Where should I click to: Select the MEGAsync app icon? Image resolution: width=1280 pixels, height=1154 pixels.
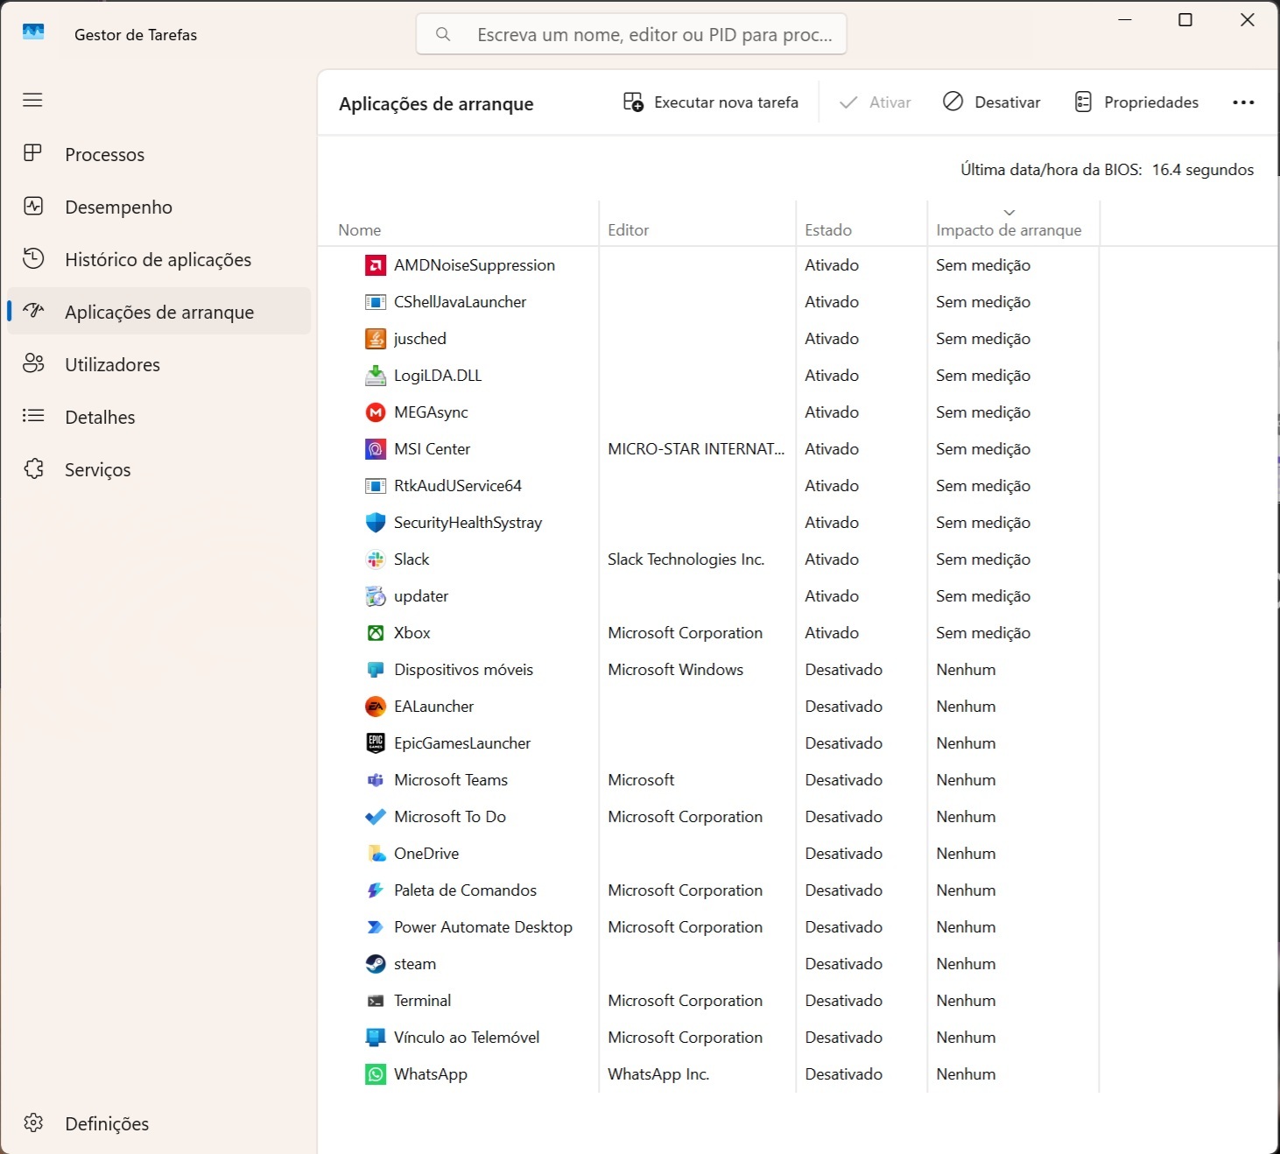tap(376, 412)
